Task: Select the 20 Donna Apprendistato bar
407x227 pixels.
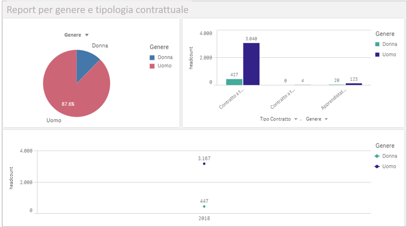Action: pos(337,84)
